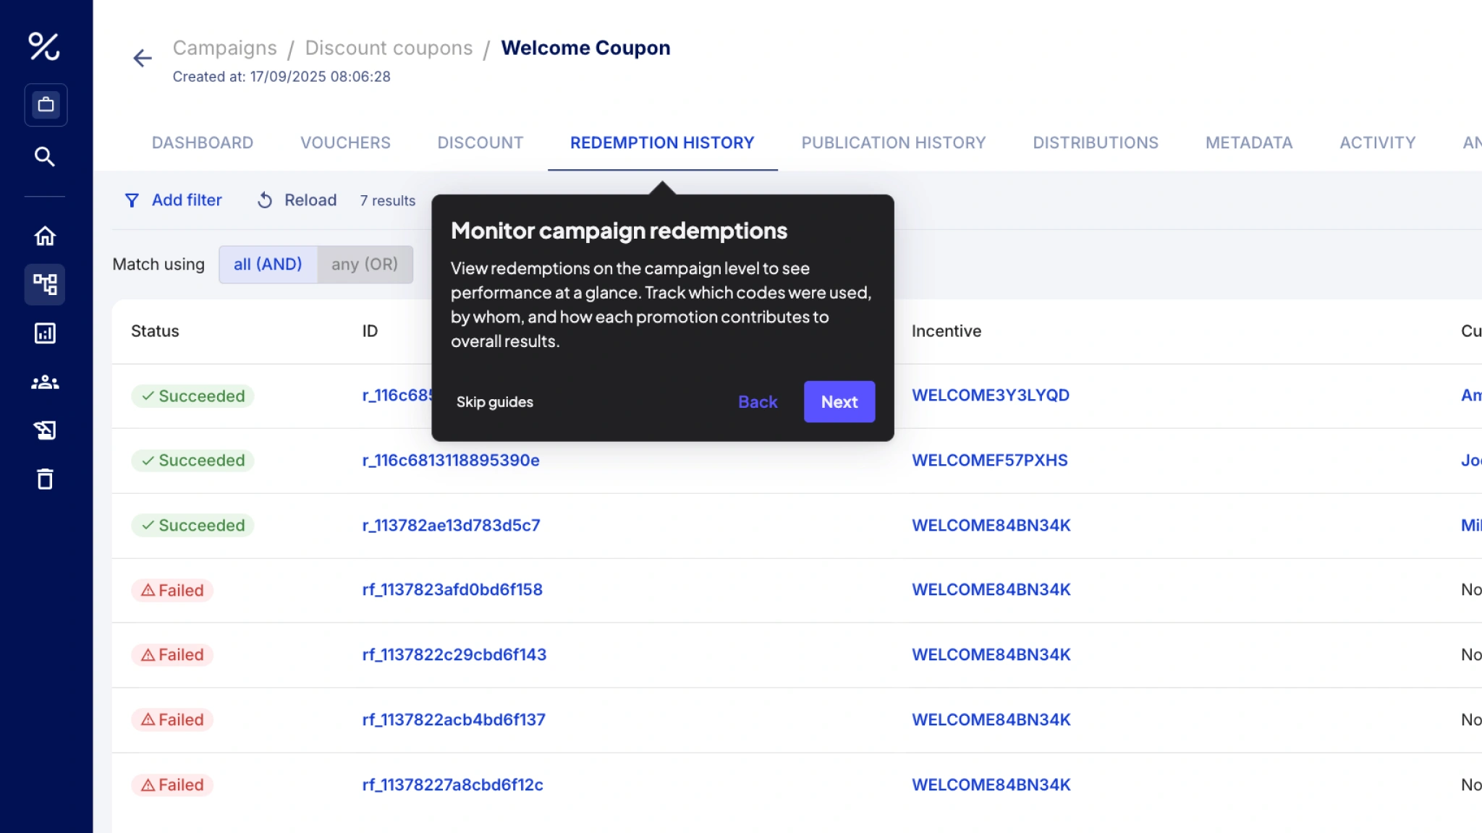Open the customers group icon in sidebar

(x=45, y=383)
